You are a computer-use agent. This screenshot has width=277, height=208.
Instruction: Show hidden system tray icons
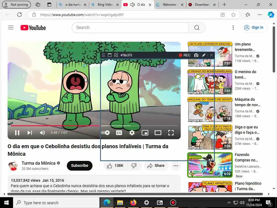(x=229, y=203)
